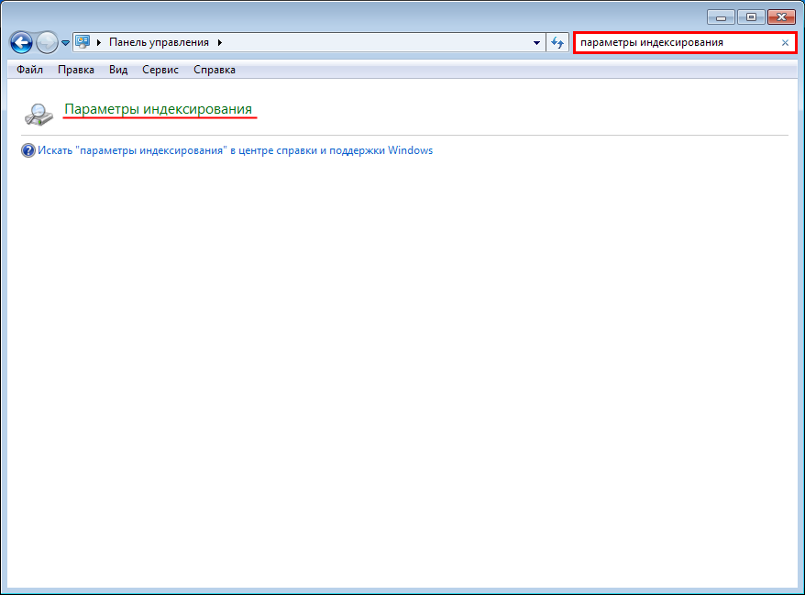Focus the search field containing параметры индексирования
The height and width of the screenshot is (595, 805).
[674, 43]
